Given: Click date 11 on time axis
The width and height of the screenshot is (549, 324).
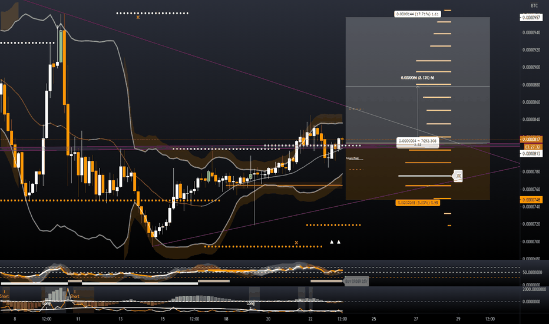Looking at the screenshot, I should click(78, 319).
